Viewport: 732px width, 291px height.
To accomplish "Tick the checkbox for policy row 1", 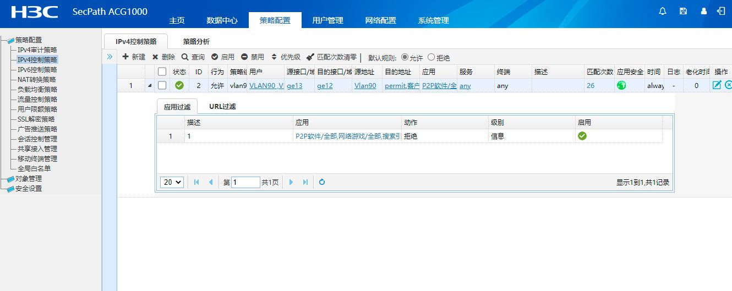I will 162,85.
